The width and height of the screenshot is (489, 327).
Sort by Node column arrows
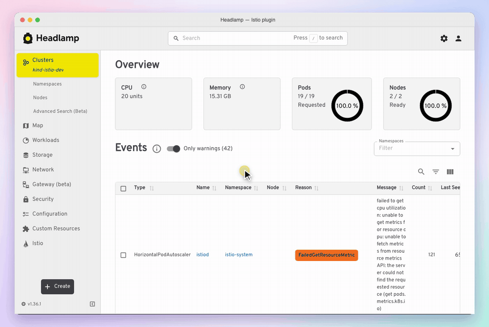[284, 188]
